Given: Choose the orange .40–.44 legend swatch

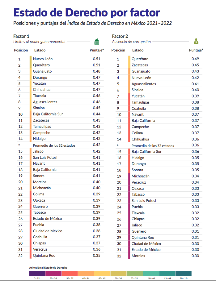Looking at the screenshot, I should coord(86,273).
